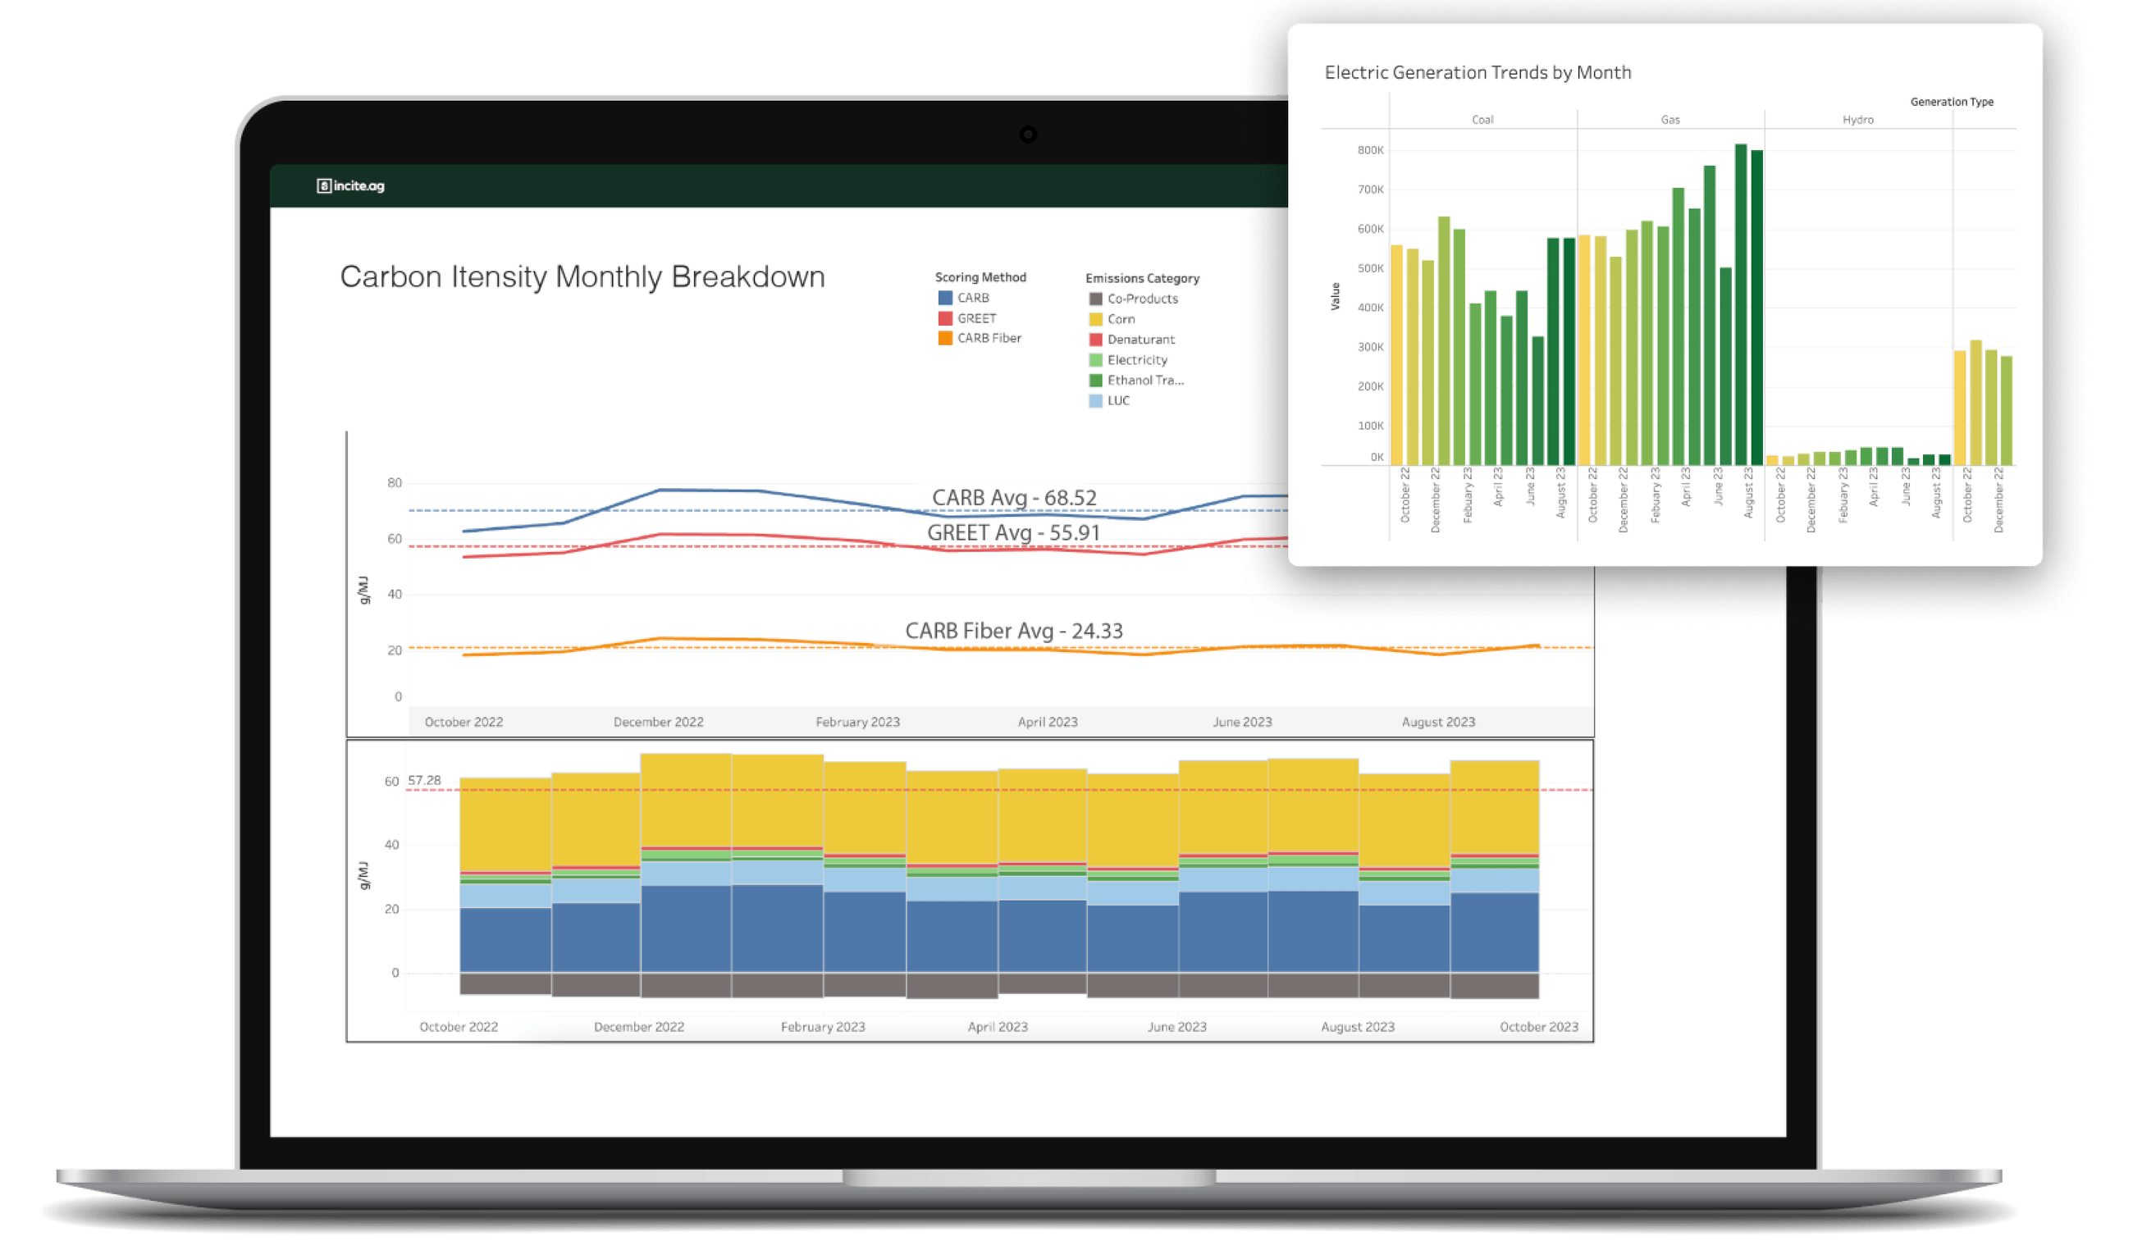
Task: Click the light green Electricity legend square
Action: pyautogui.click(x=1097, y=360)
